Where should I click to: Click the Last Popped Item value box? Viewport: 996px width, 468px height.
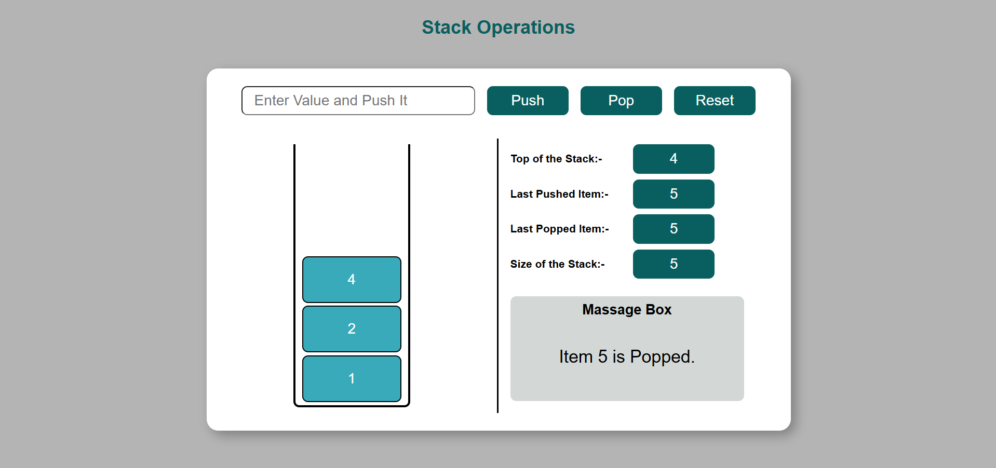click(x=674, y=229)
